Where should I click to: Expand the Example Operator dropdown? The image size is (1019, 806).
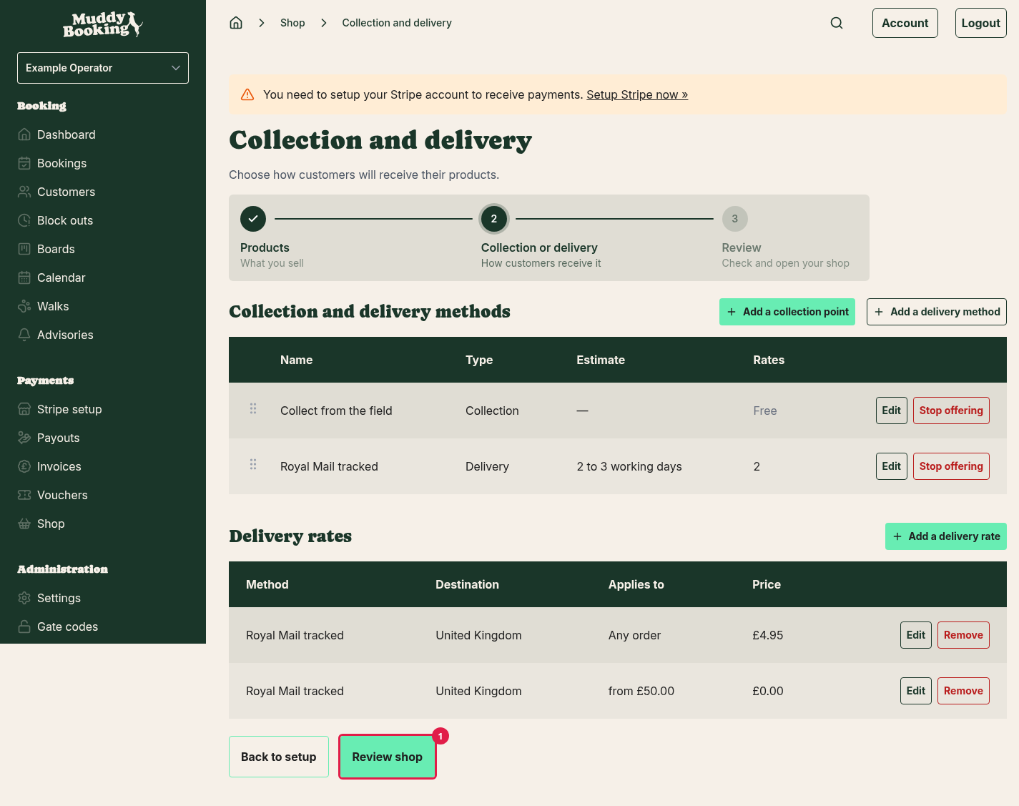(103, 68)
